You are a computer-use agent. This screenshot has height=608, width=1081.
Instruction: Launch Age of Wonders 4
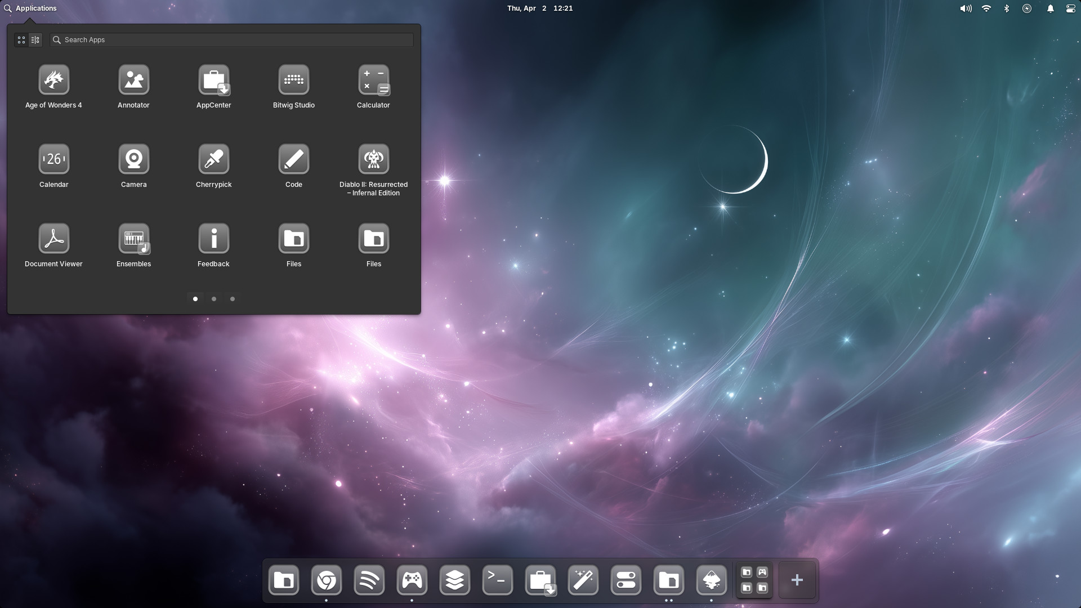[53, 80]
